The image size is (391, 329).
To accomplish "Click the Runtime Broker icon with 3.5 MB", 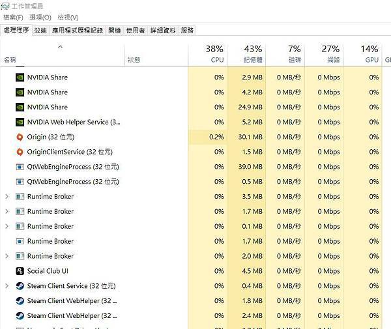I will coord(20,197).
